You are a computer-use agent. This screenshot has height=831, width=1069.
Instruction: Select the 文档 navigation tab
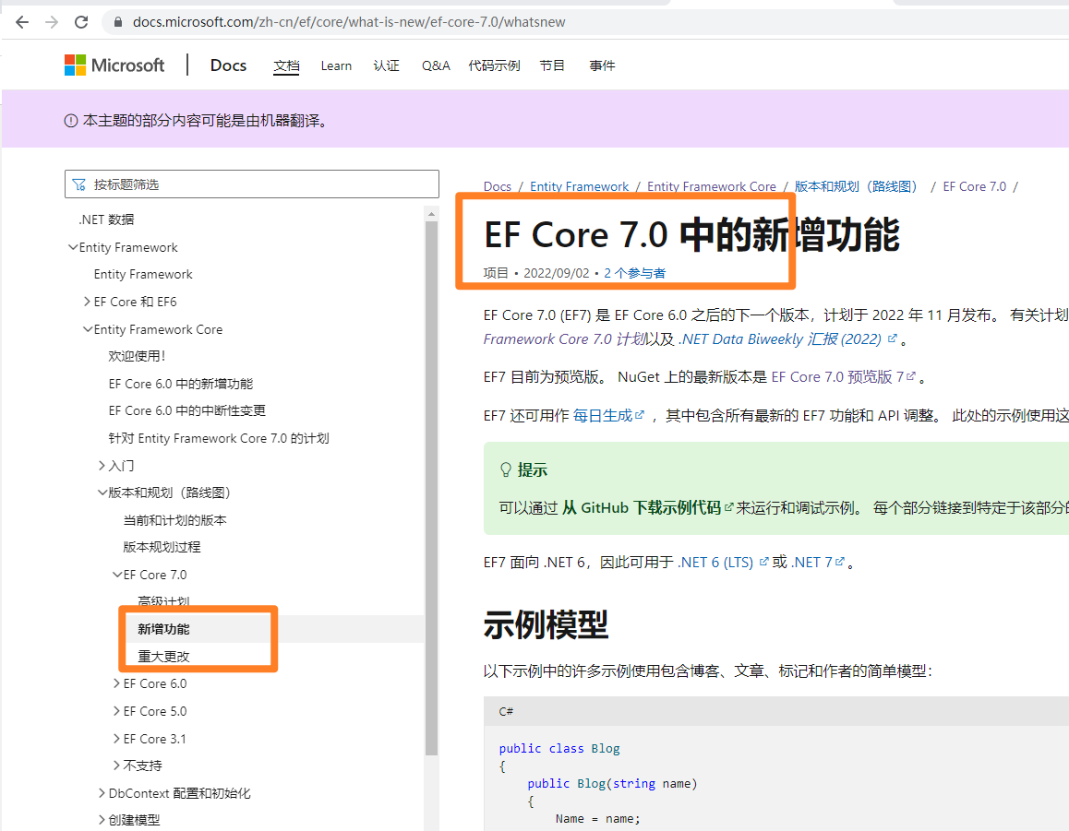(286, 66)
